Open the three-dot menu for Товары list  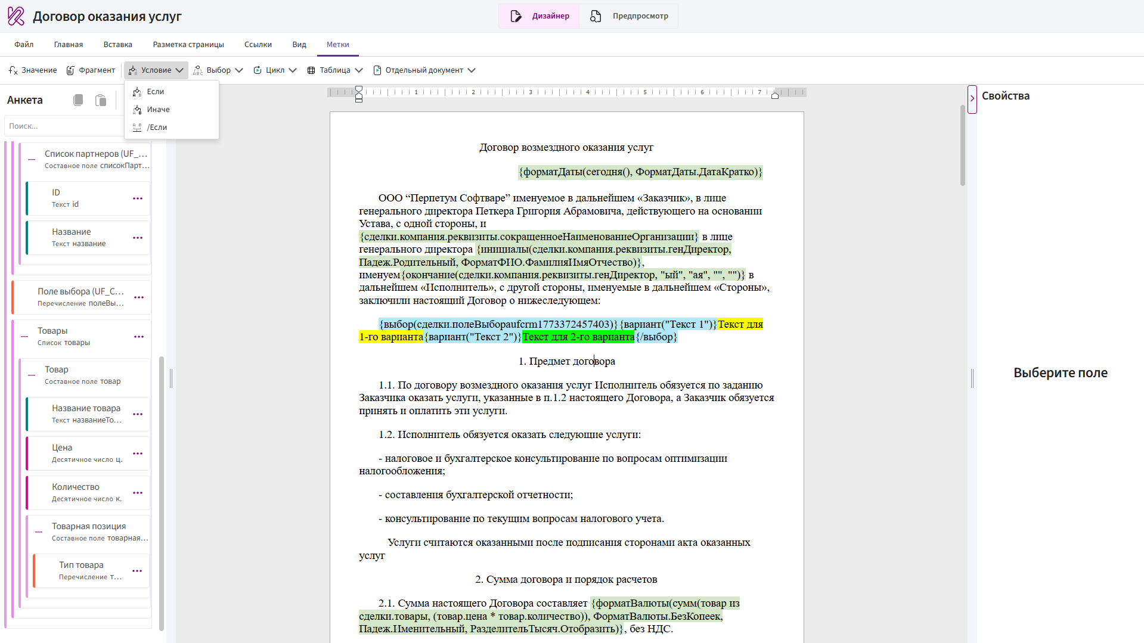(x=139, y=337)
